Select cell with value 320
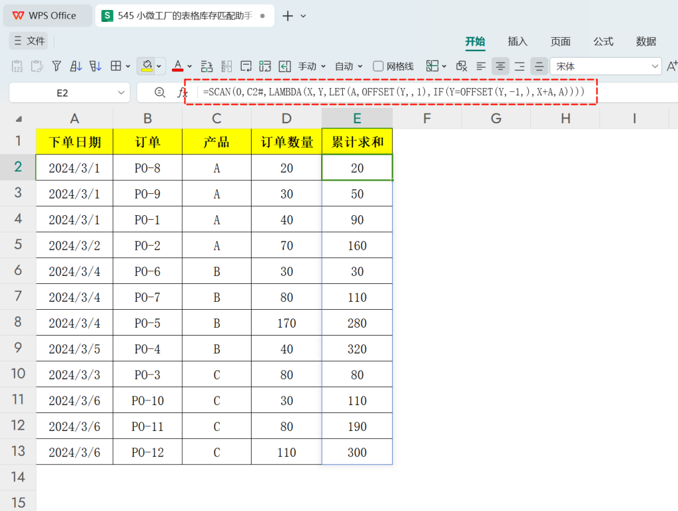Image resolution: width=678 pixels, height=511 pixels. [x=357, y=348]
